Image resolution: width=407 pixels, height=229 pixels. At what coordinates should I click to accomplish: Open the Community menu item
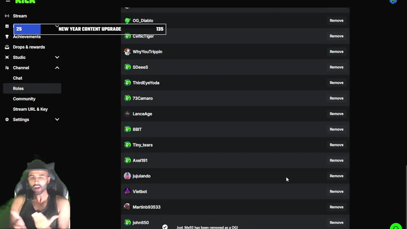(24, 99)
